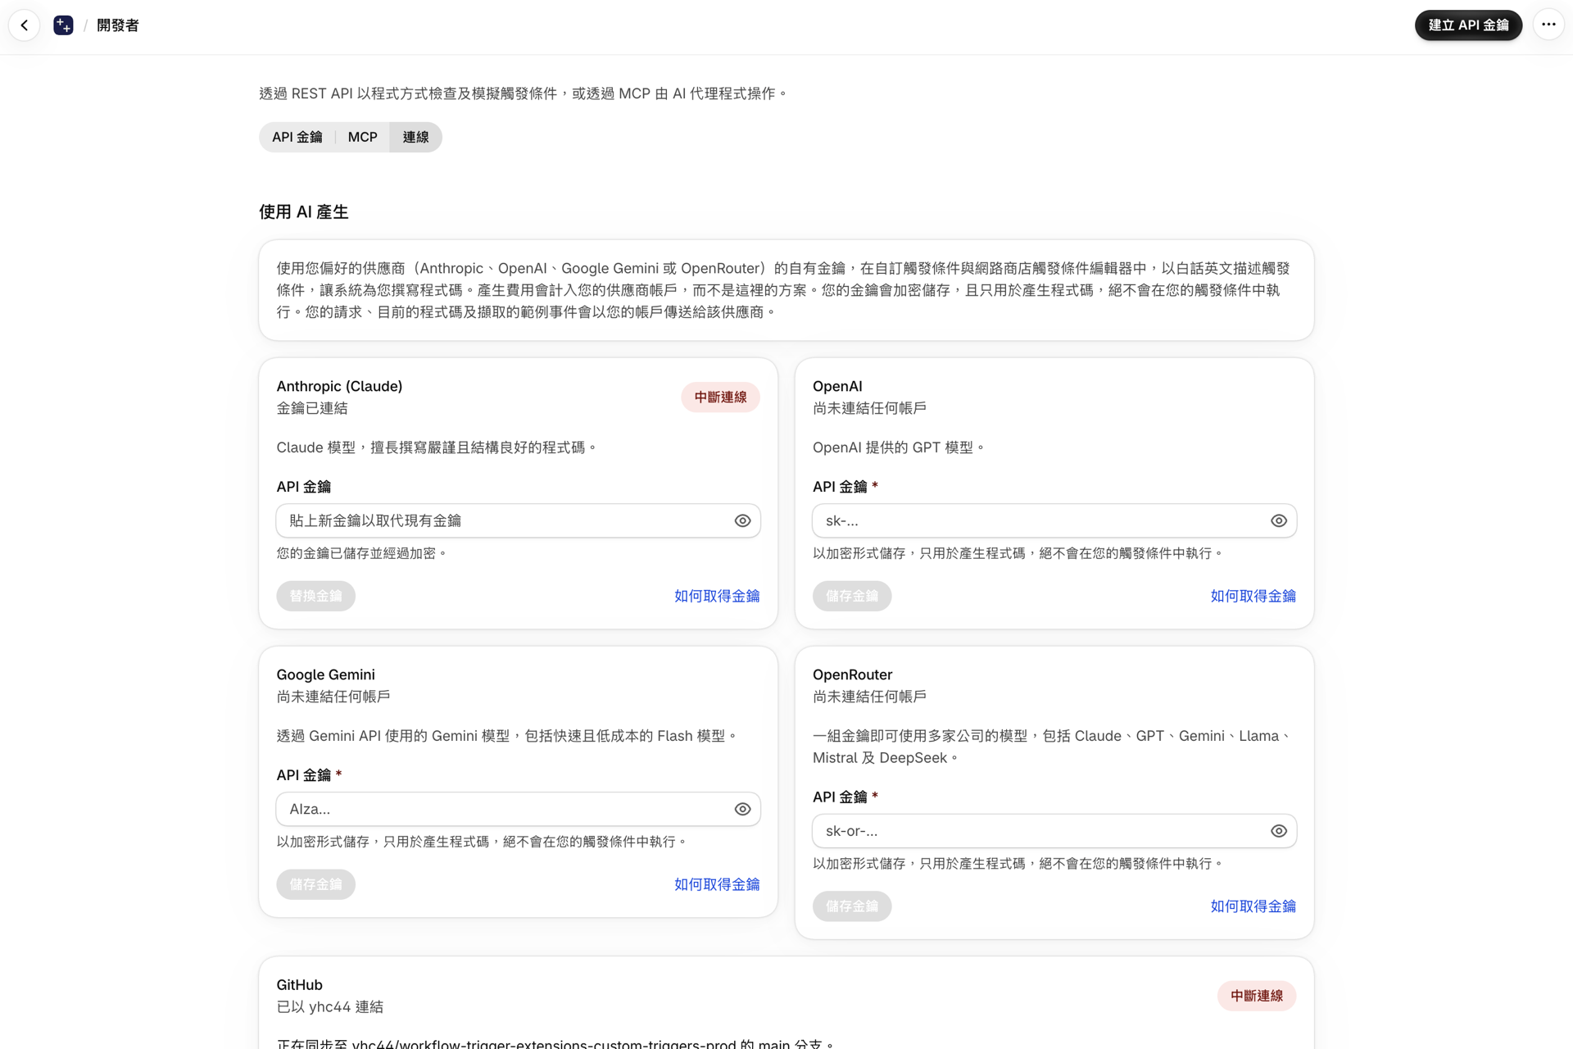
Task: Click the 使用 AI 產生 heading
Action: (x=304, y=212)
